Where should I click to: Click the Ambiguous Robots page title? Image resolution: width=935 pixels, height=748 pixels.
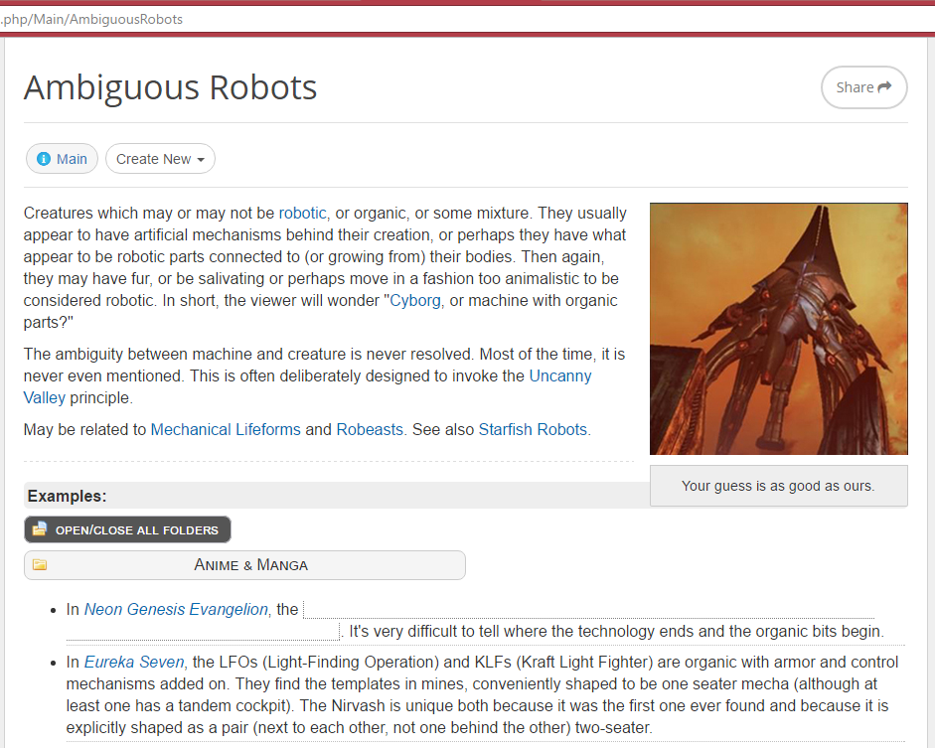(x=171, y=87)
